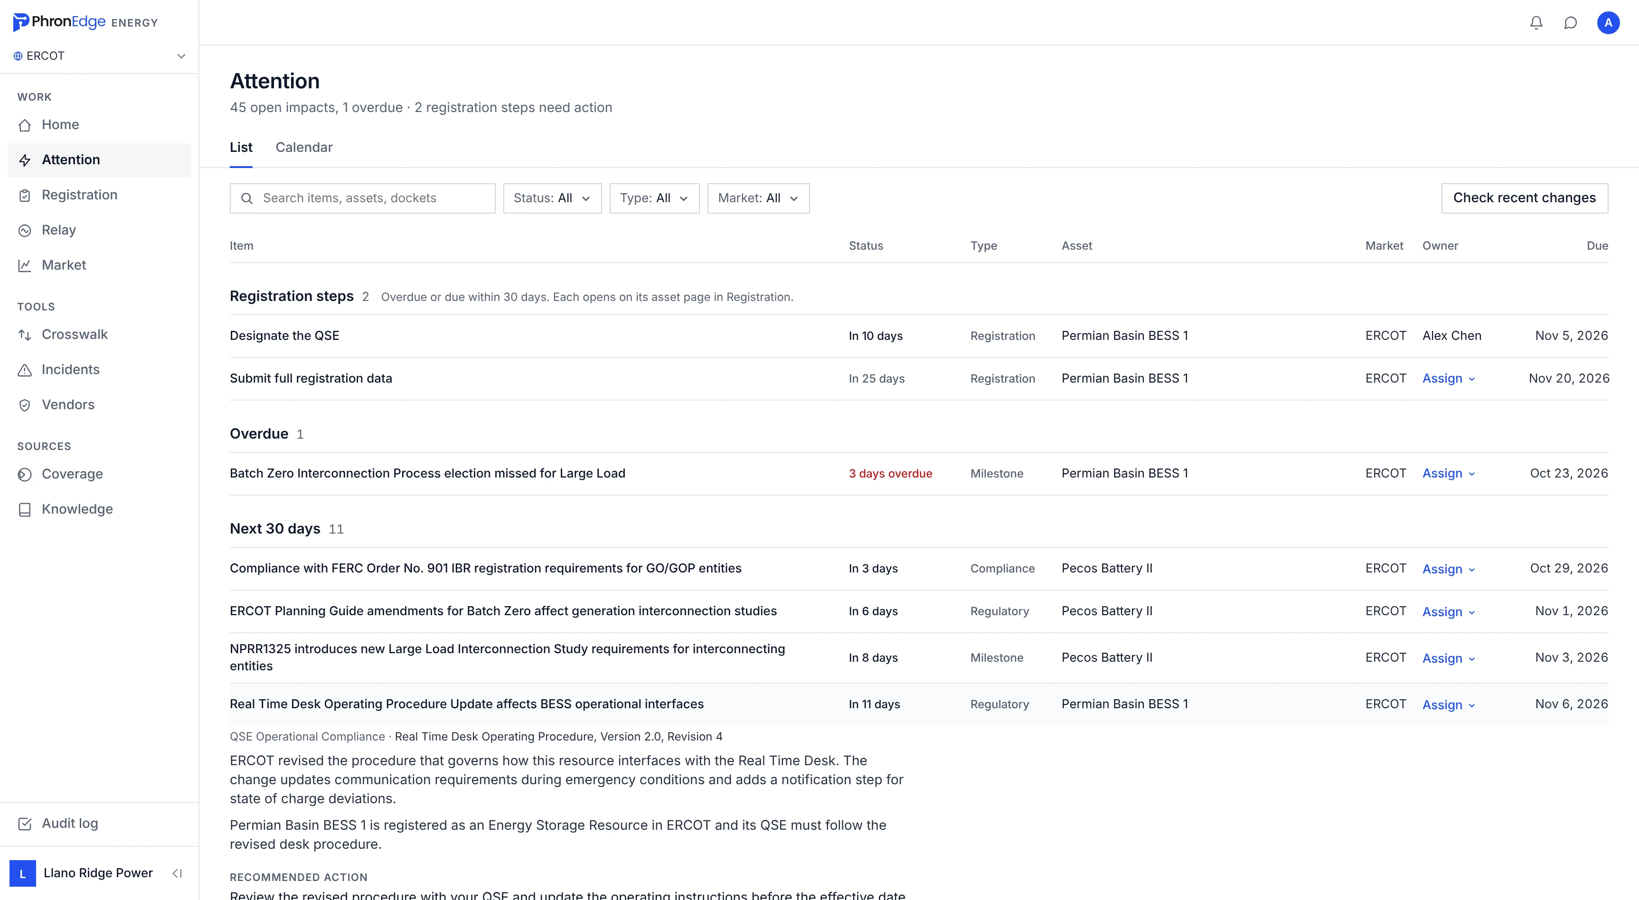Click the Coverage icon in Sources
The image size is (1639, 900).
(x=25, y=475)
